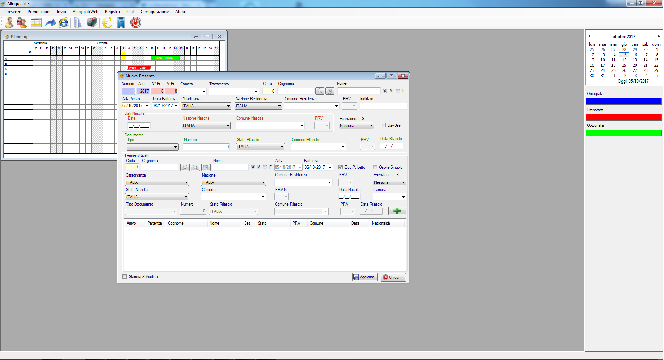Viewport: 664px width, 360px height.
Task: Select Familiari/Ospiti F radio
Action: [265, 167]
